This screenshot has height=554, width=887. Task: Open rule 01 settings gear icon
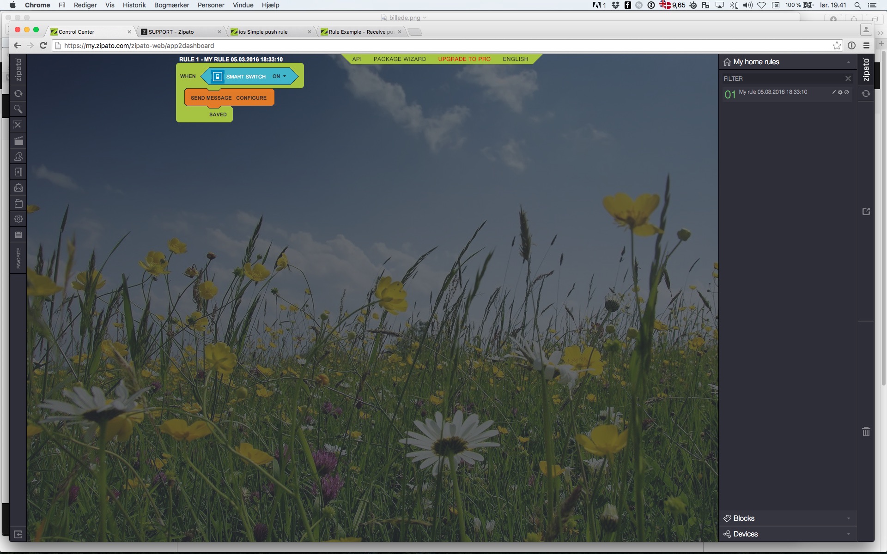tap(840, 92)
